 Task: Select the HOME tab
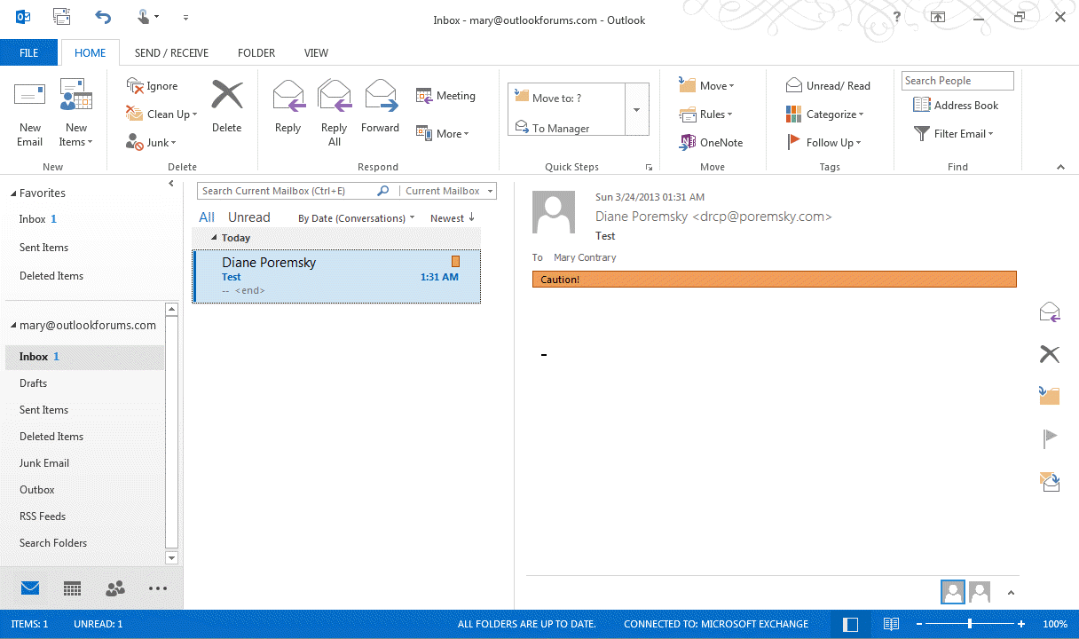(x=91, y=52)
